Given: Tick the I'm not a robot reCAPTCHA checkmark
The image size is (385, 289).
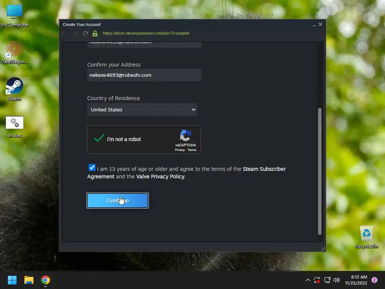Looking at the screenshot, I should coord(99,138).
